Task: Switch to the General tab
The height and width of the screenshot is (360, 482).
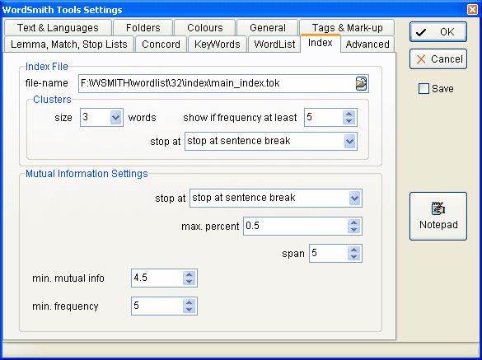Action: tap(268, 28)
